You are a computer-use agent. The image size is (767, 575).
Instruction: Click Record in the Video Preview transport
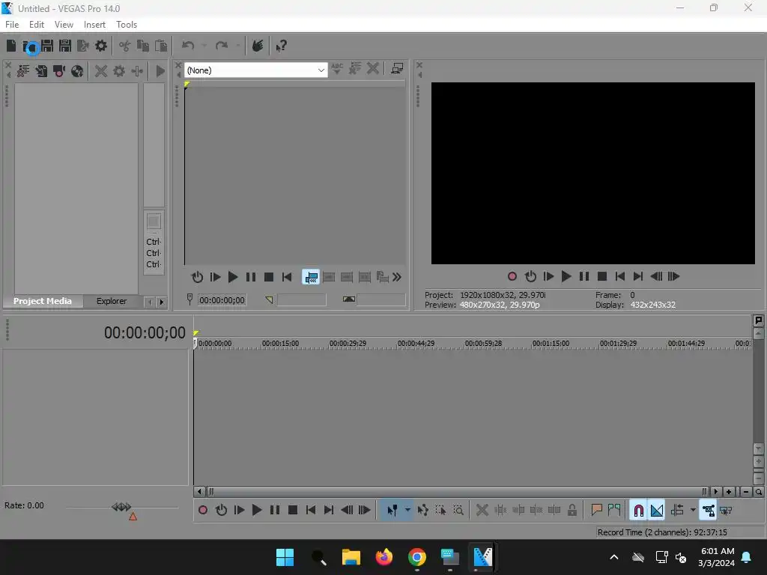(512, 277)
